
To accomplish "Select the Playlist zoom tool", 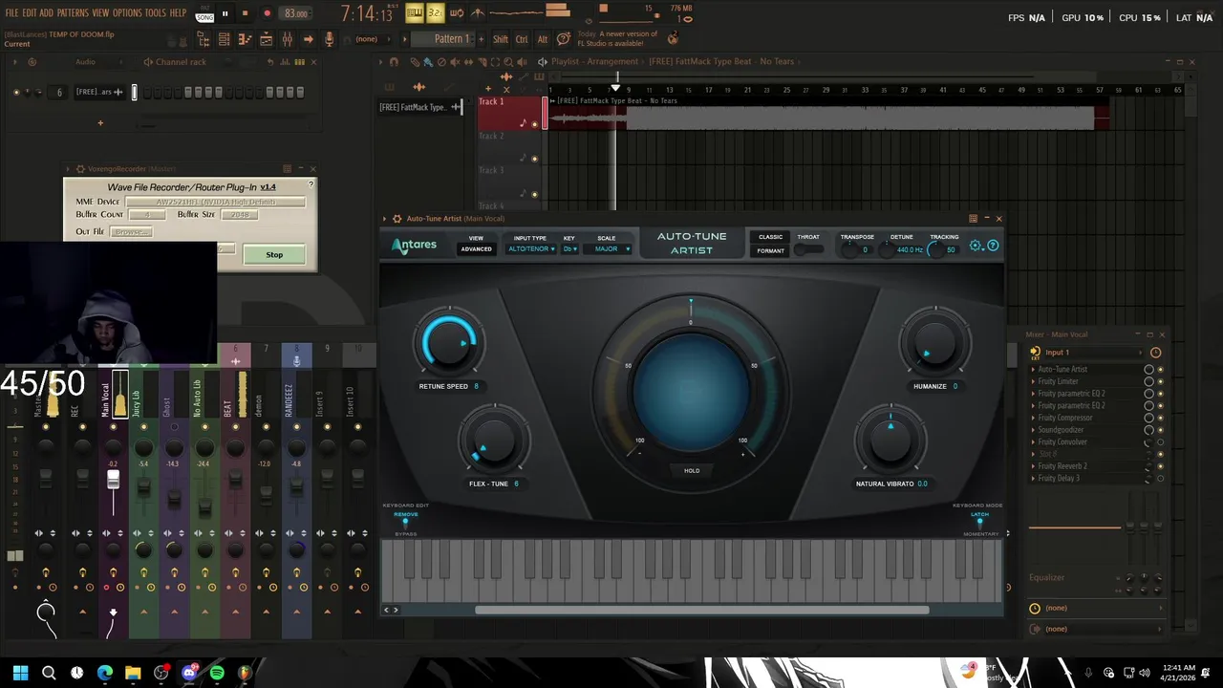I will point(507,62).
